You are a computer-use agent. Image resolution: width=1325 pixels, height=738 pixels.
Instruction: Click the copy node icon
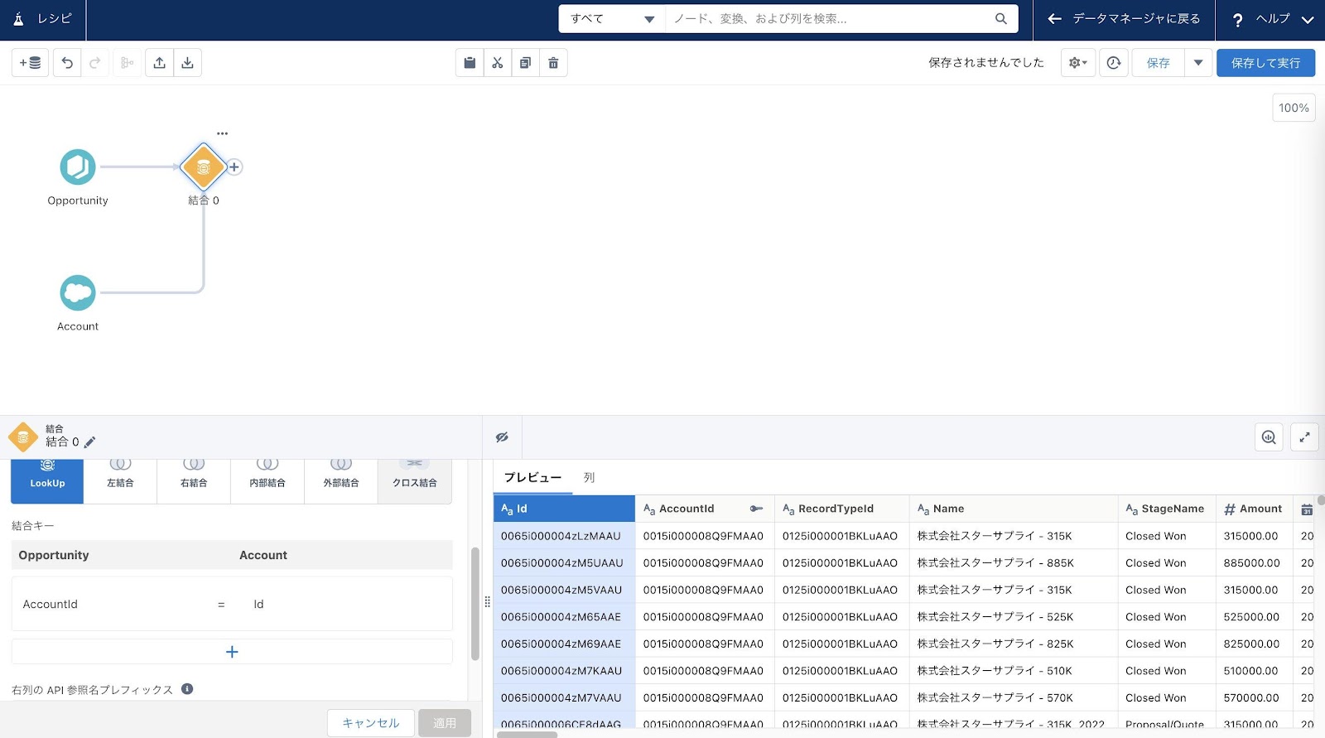[525, 63]
